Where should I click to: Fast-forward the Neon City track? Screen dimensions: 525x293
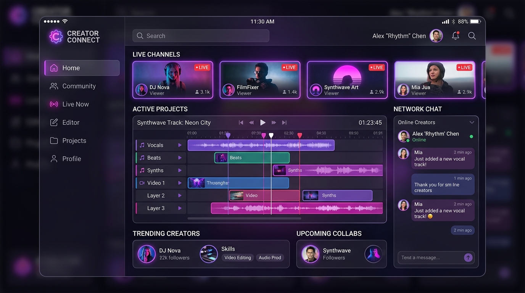[274, 122]
